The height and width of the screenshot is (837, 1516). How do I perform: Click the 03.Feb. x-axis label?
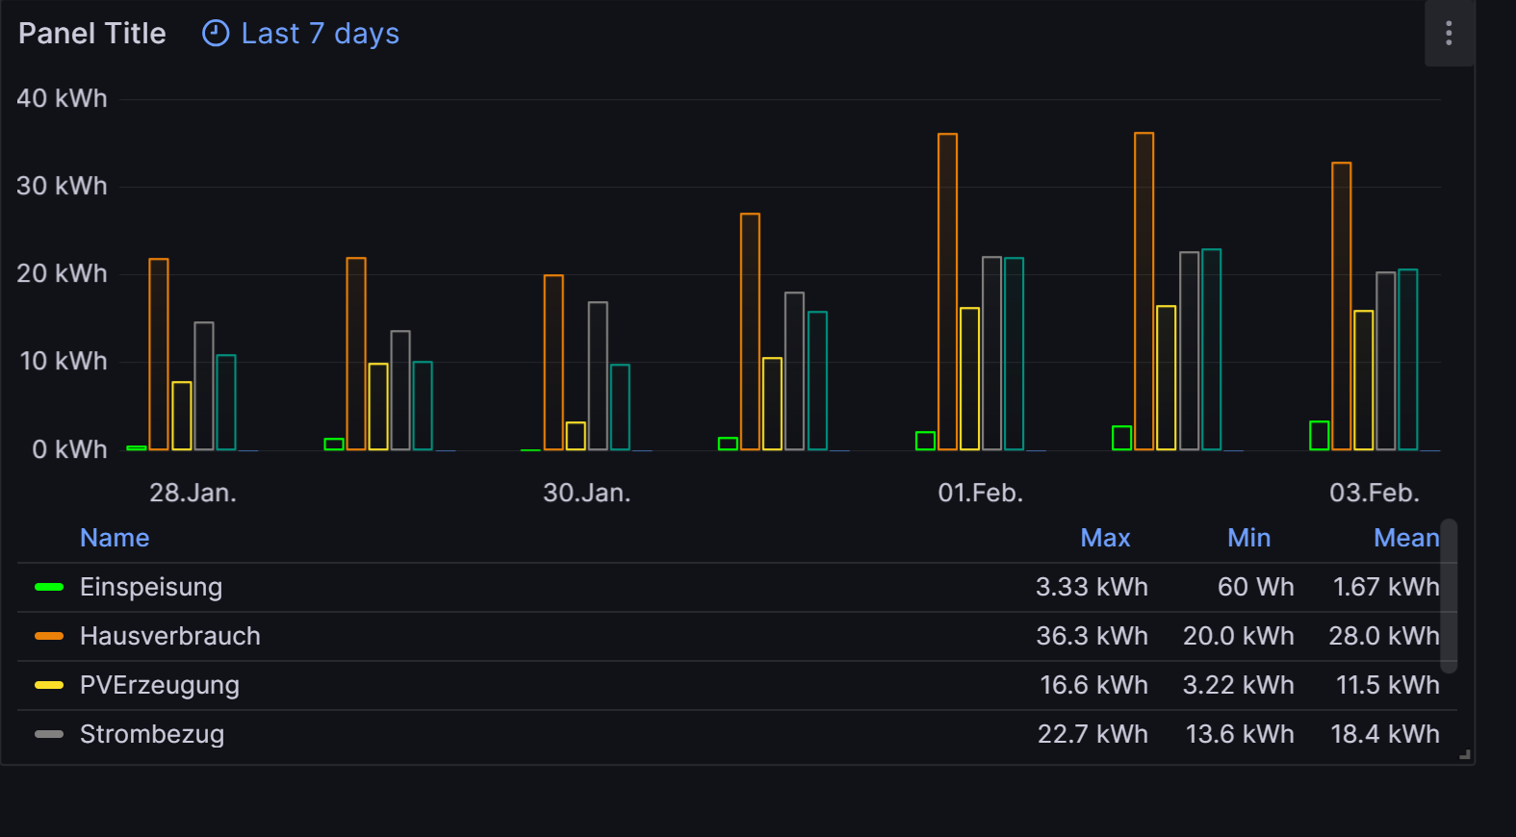[x=1375, y=493]
